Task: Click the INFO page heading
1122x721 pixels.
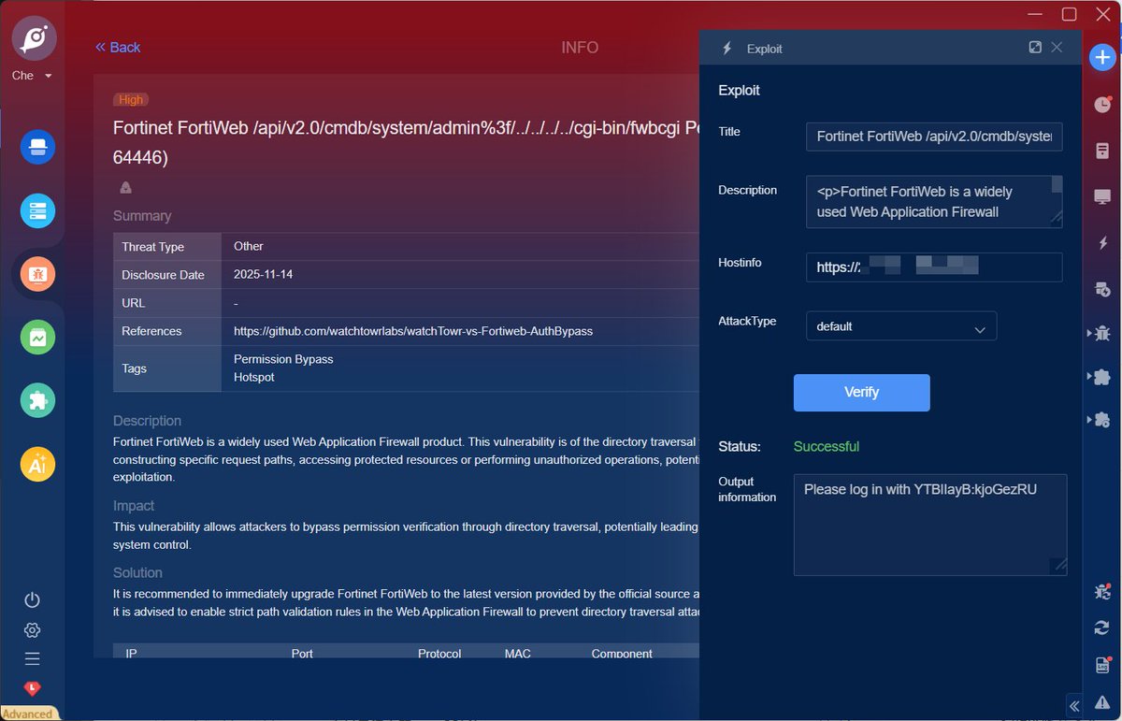Action: click(580, 48)
